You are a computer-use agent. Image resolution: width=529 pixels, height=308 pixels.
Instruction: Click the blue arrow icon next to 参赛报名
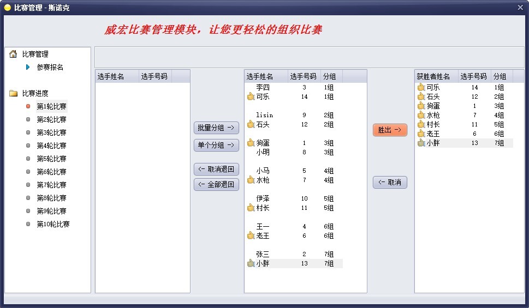[28, 67]
